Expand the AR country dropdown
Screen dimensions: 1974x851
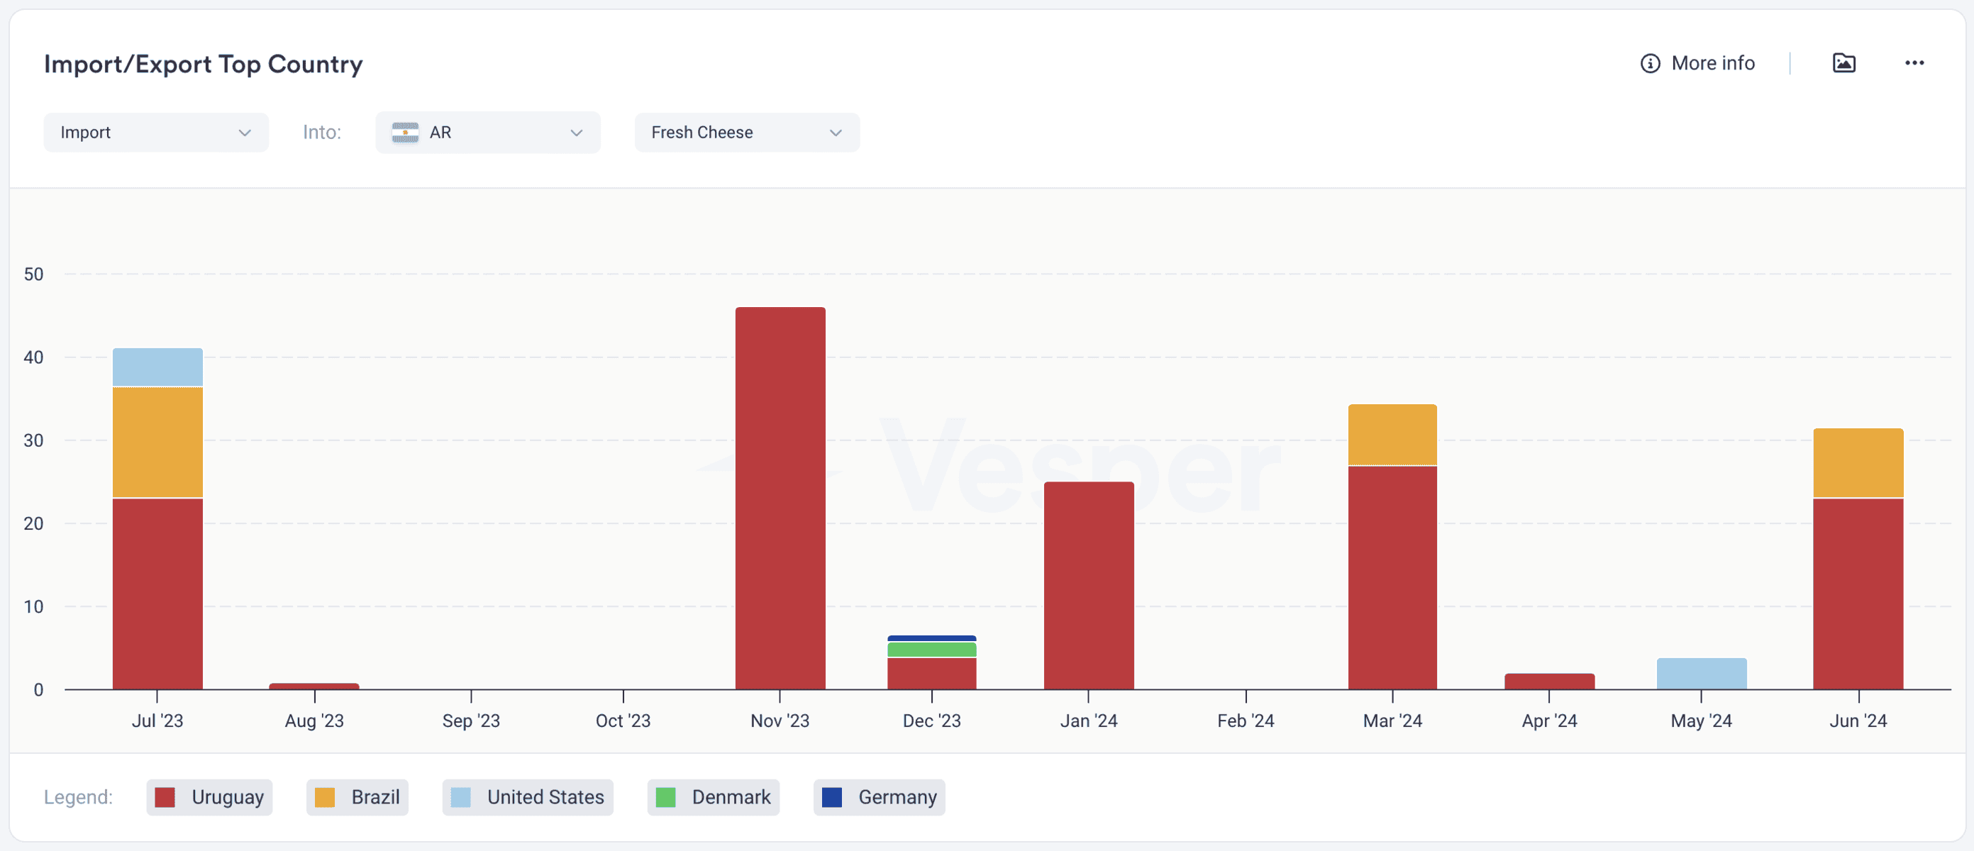point(487,133)
